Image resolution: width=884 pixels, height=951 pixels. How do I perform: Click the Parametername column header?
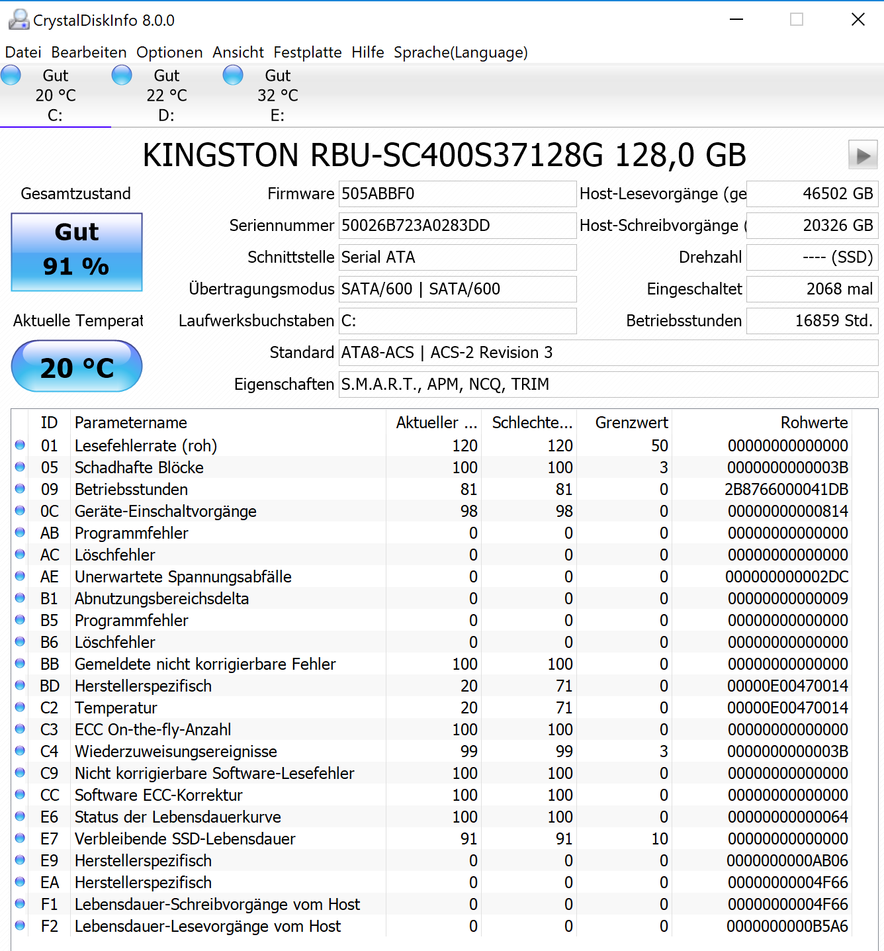click(228, 423)
